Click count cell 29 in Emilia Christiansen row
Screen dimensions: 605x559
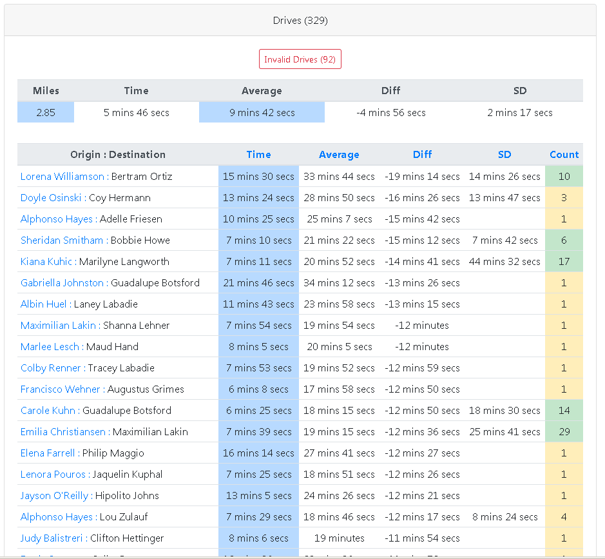point(564,432)
